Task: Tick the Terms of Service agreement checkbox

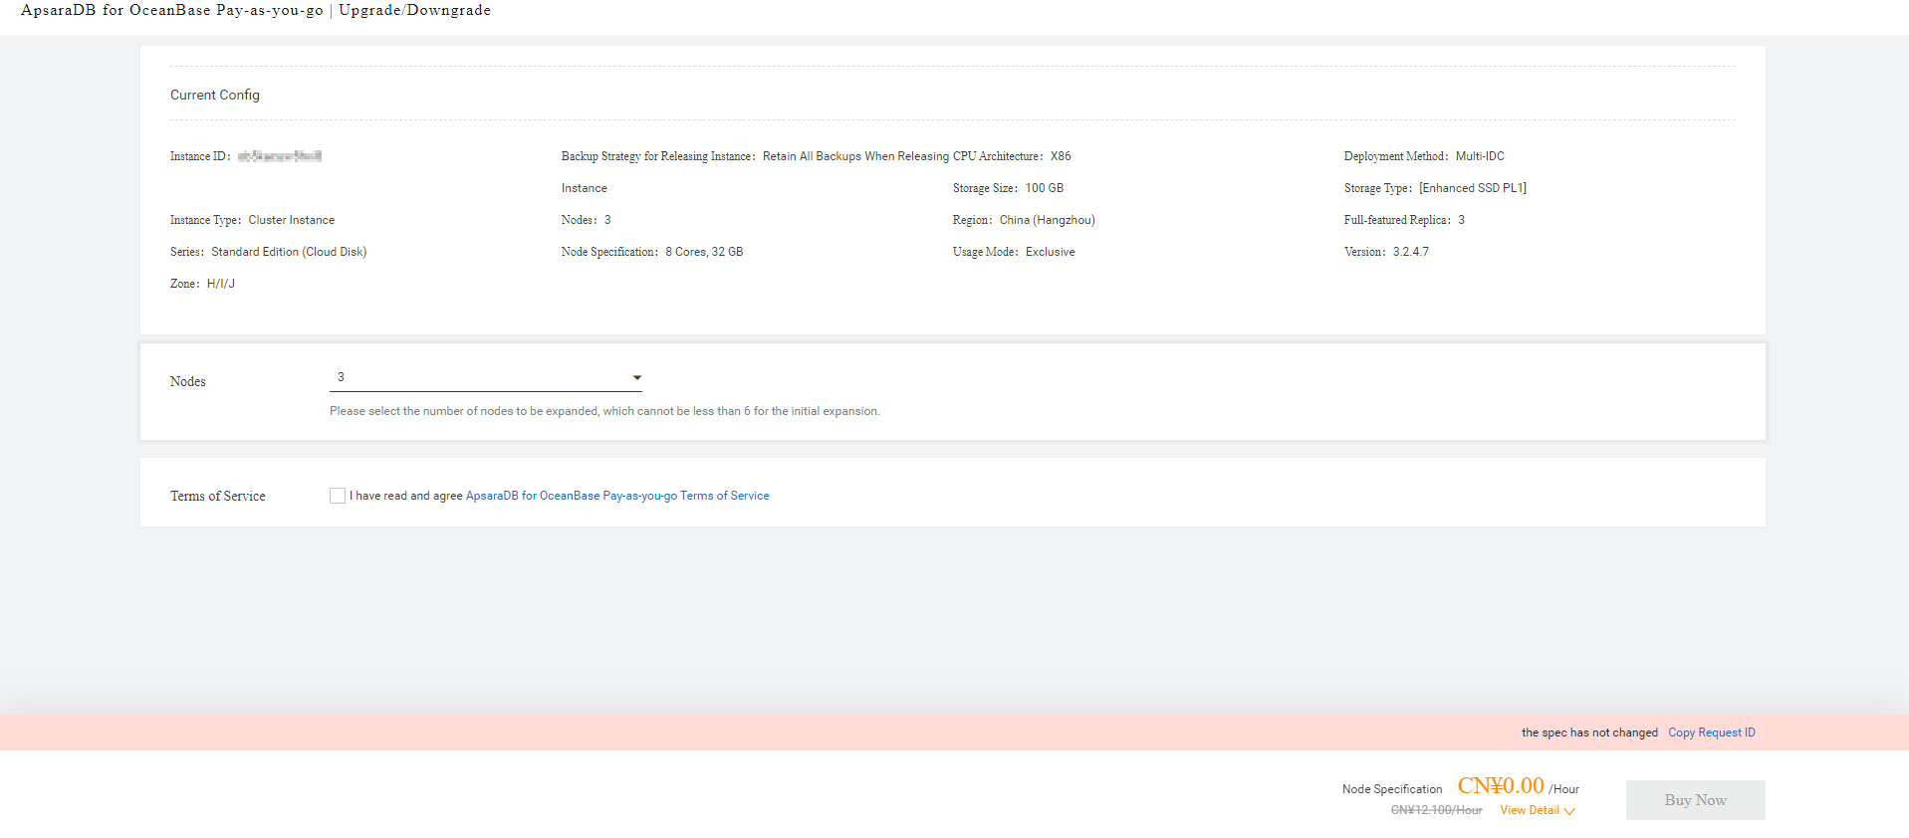Action: 338,496
